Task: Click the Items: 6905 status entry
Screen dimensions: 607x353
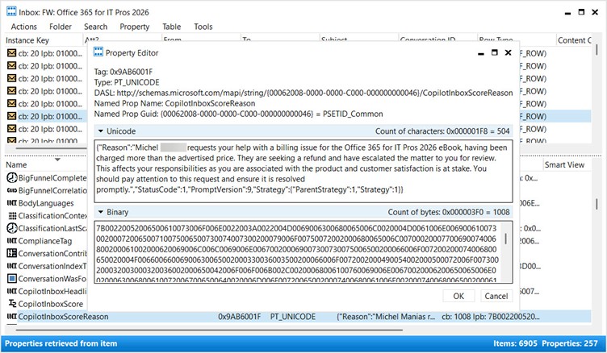Action: click(x=515, y=343)
